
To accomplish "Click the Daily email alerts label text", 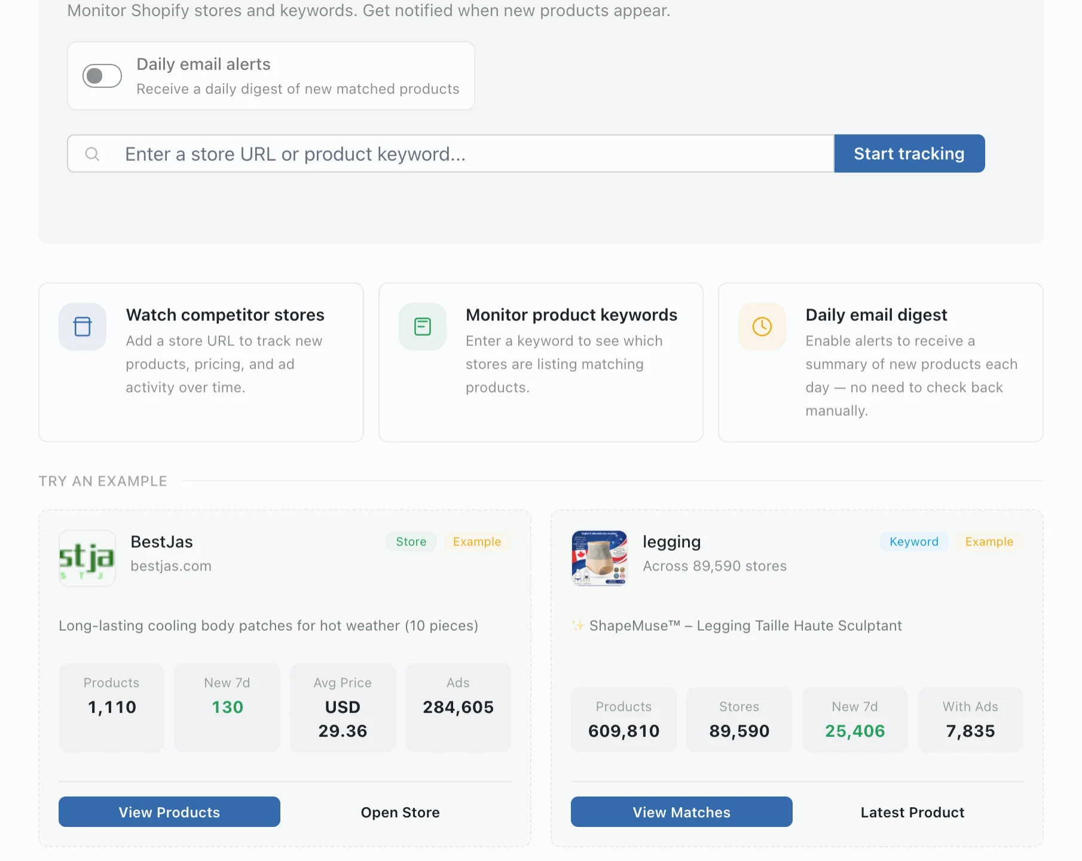I will [x=203, y=64].
